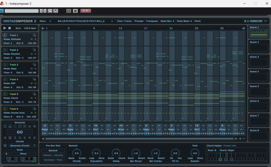Open the Process menu
Viewport: 271px width, 167px height.
coord(139,21)
